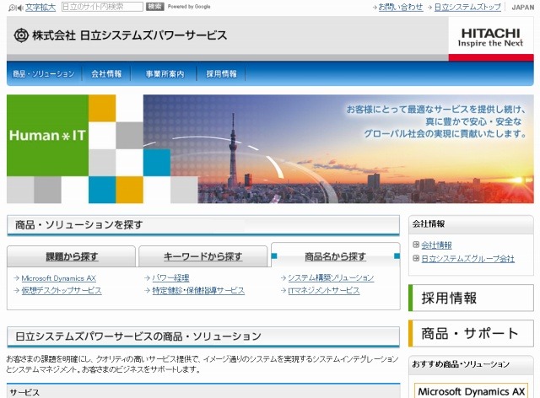Click the Powered by Google label
This screenshot has height=398, width=540.
click(x=189, y=7)
